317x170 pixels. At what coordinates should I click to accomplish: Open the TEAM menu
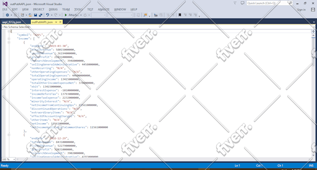pos(66,9)
